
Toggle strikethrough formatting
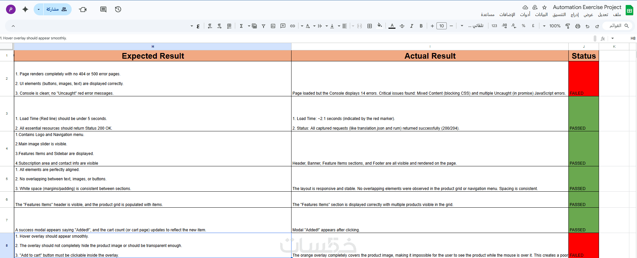coord(402,26)
